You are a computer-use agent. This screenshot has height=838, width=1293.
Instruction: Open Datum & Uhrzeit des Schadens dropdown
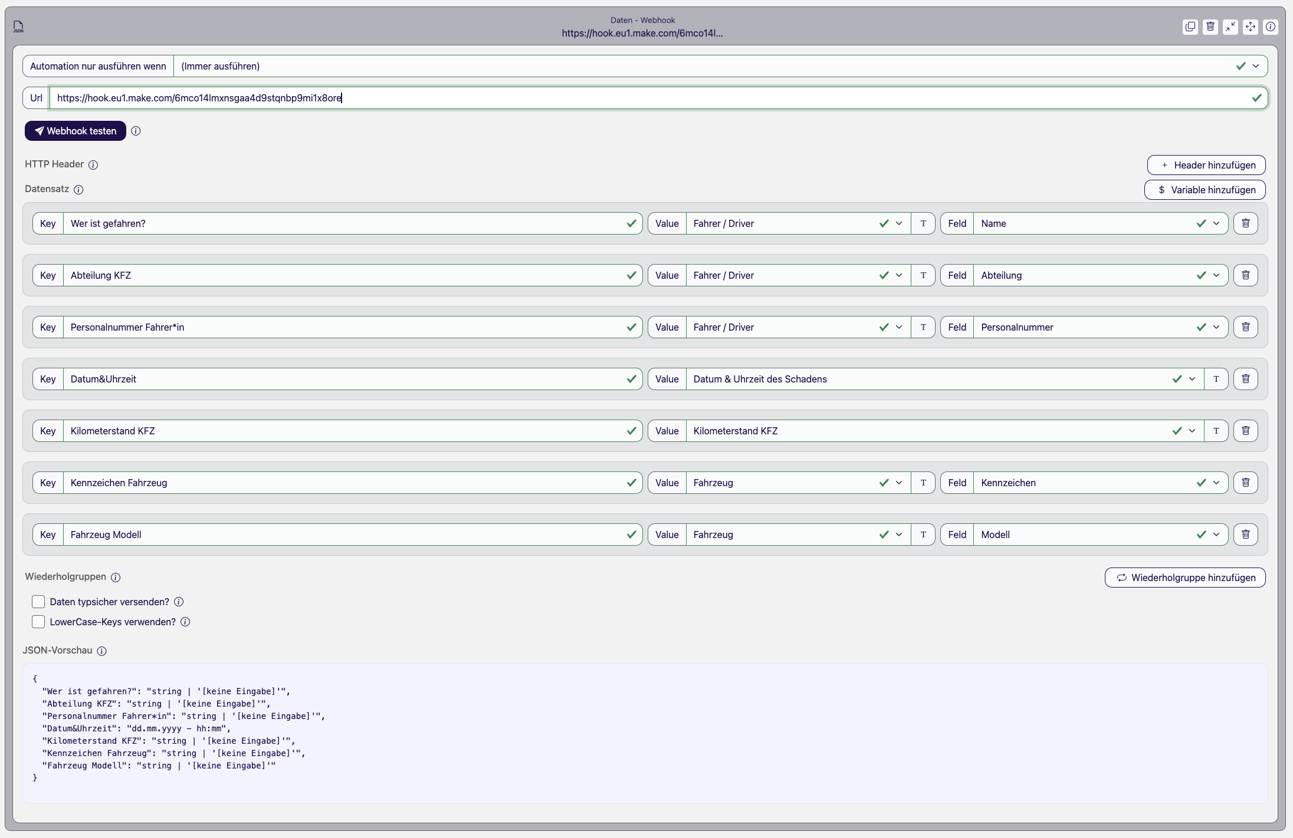tap(945, 379)
